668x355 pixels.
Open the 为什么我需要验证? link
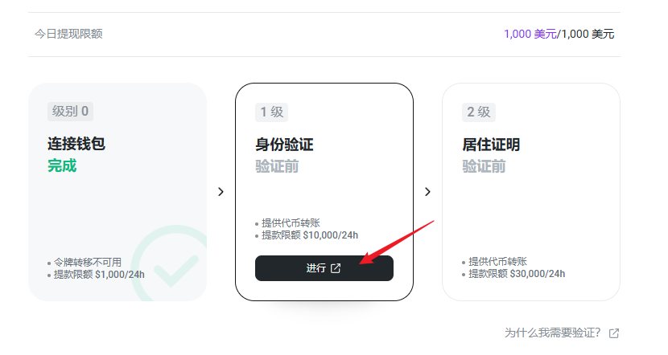552,333
